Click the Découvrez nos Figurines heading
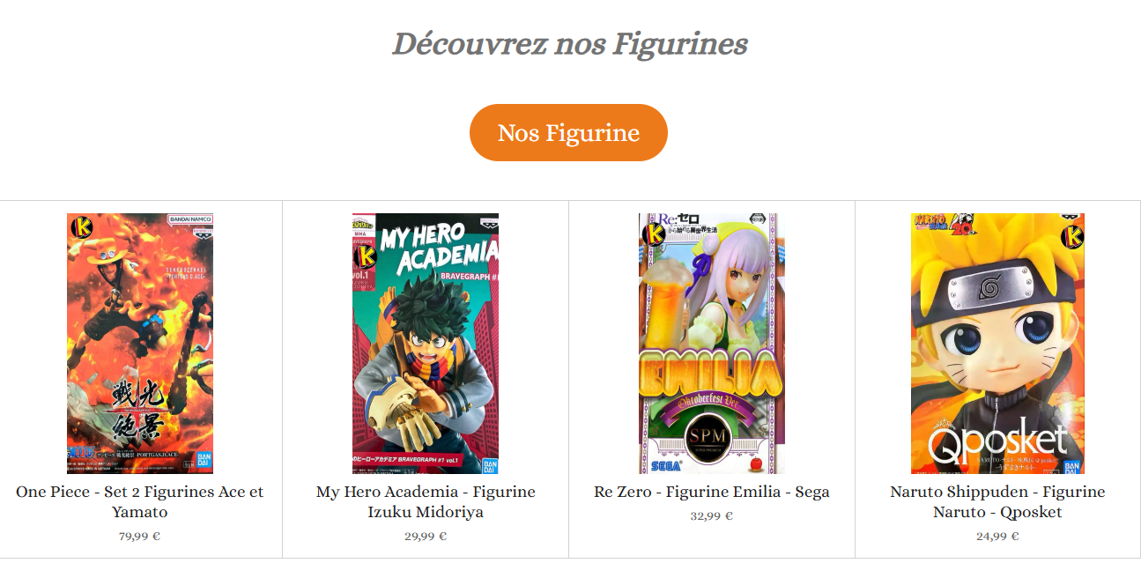The image size is (1141, 578). pos(569,43)
